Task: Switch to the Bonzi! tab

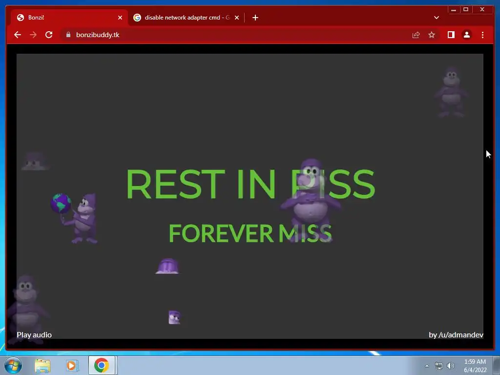Action: click(69, 18)
